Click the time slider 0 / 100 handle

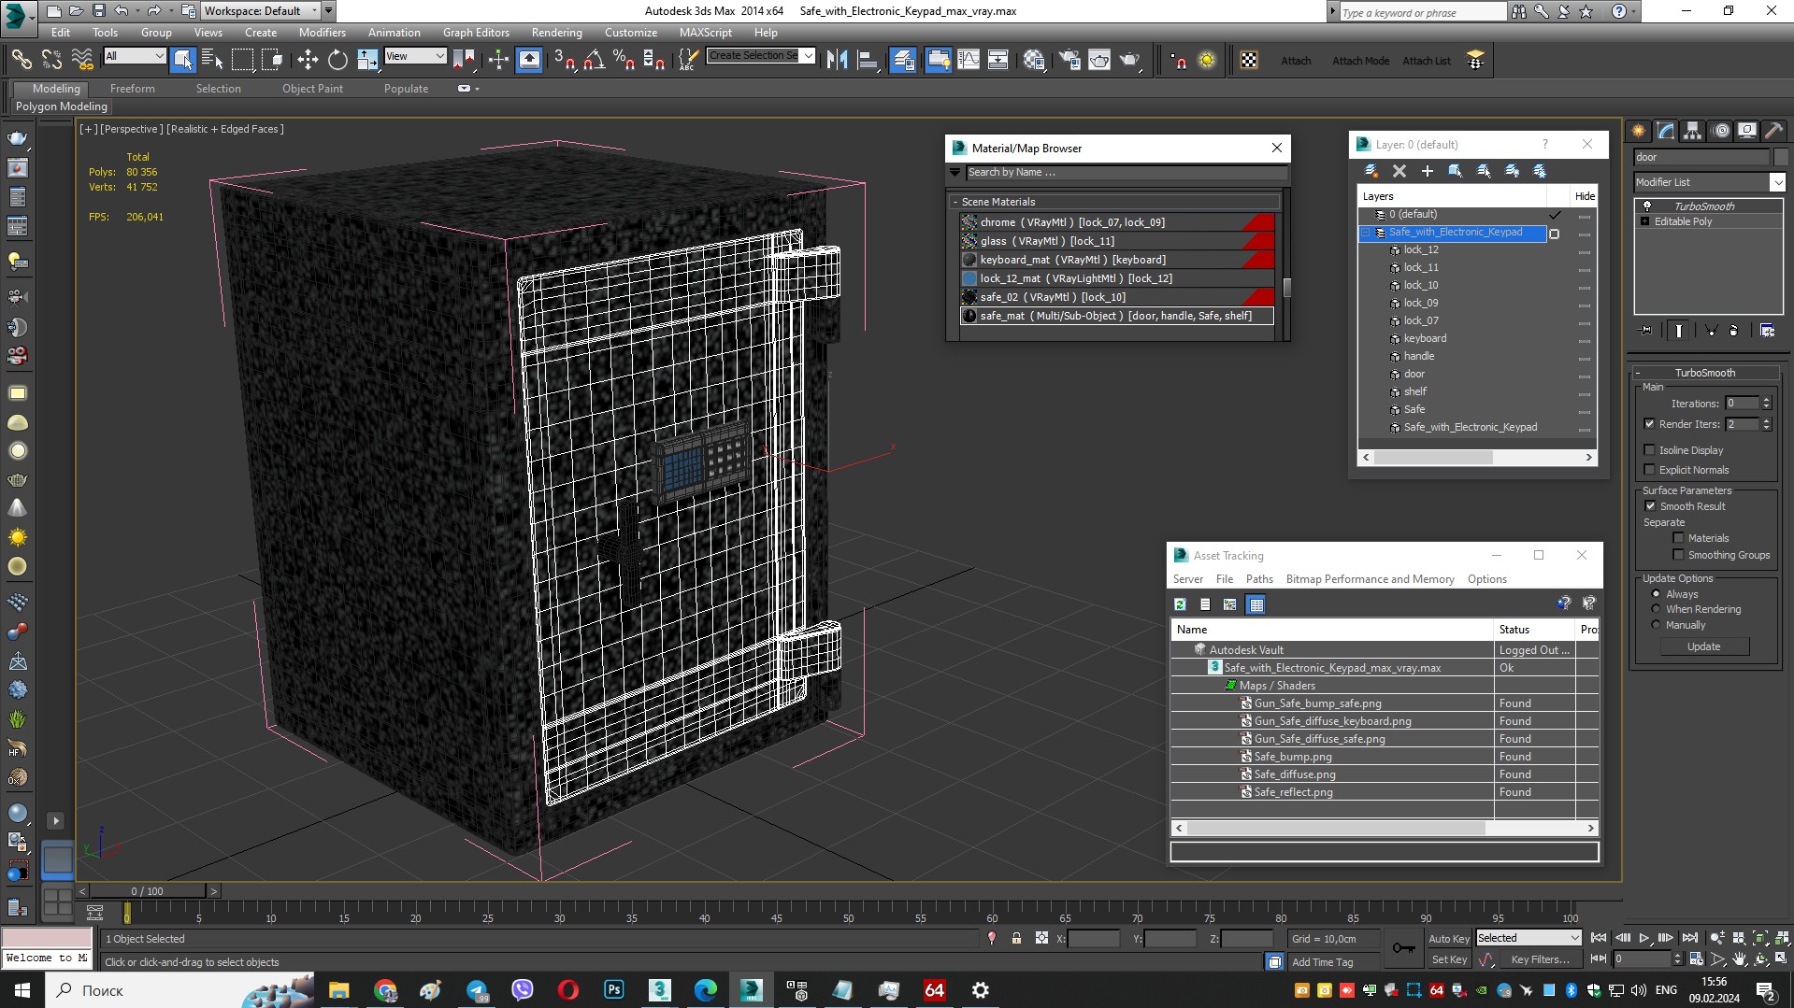148,891
